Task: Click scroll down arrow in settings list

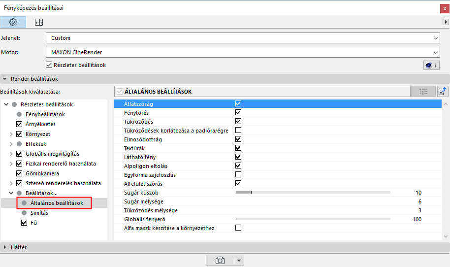Action: coord(446,236)
